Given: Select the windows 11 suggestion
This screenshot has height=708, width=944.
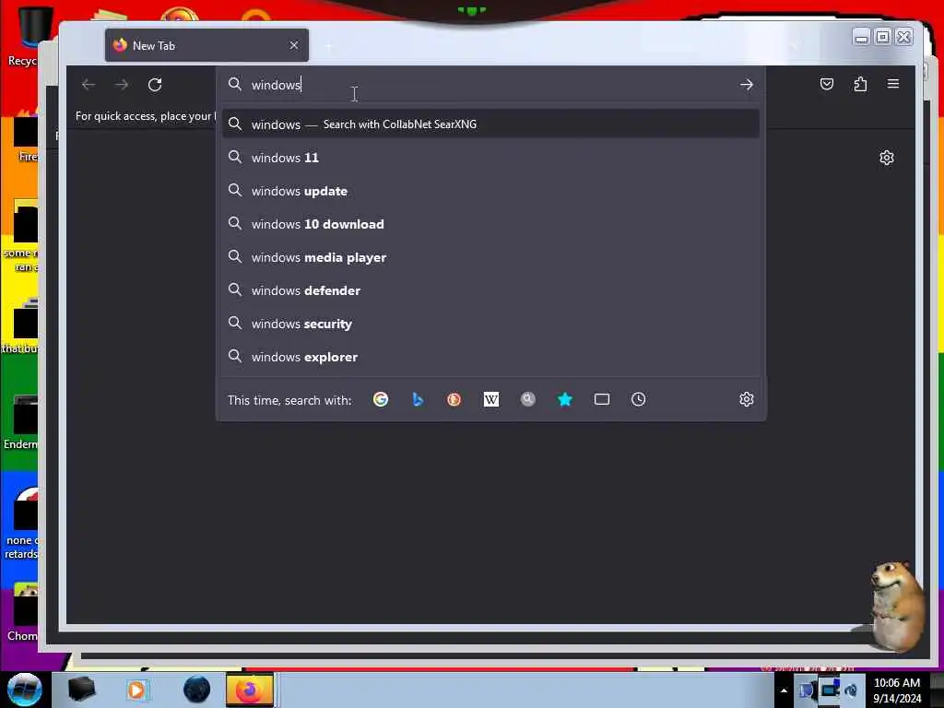Looking at the screenshot, I should (490, 158).
